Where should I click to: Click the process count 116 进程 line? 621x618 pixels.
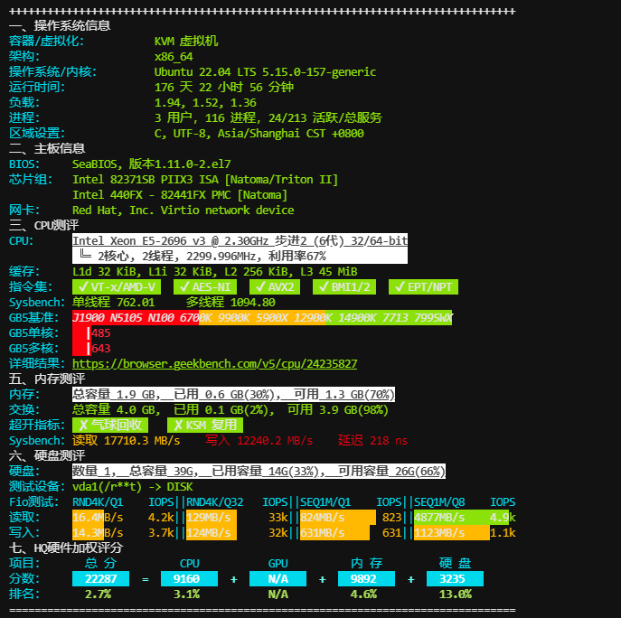(268, 118)
